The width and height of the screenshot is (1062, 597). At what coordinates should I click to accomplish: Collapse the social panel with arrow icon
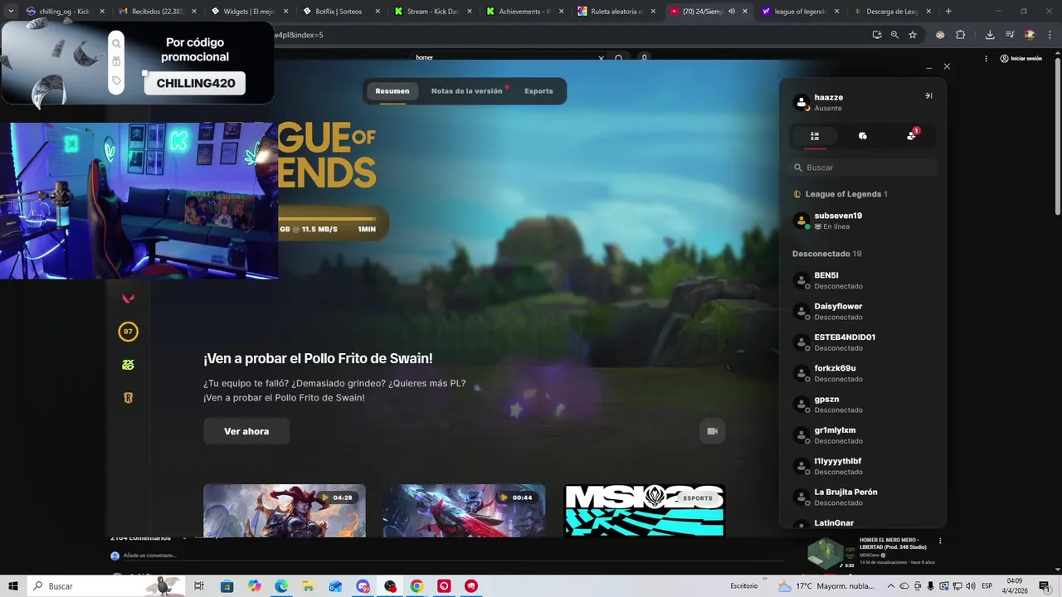pyautogui.click(x=928, y=96)
